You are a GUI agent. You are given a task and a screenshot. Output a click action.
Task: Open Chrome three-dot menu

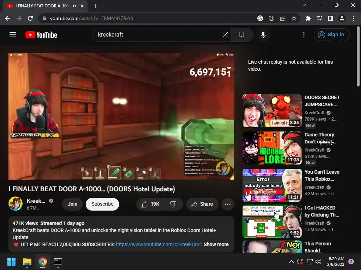[x=353, y=18]
